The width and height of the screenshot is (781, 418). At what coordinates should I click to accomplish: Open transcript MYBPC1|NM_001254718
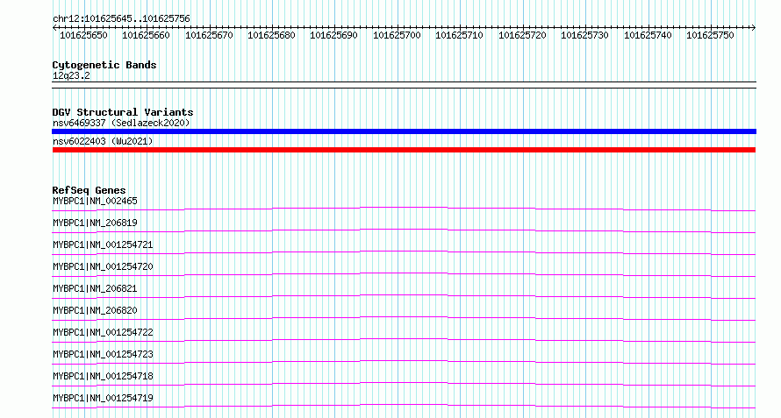point(103,376)
